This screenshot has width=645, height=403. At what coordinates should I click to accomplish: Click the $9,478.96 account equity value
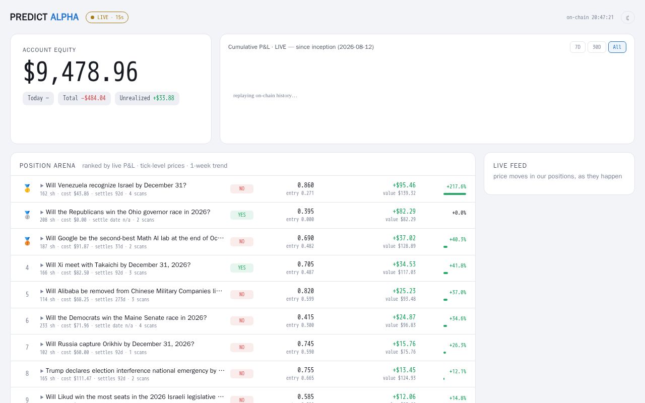coord(81,72)
